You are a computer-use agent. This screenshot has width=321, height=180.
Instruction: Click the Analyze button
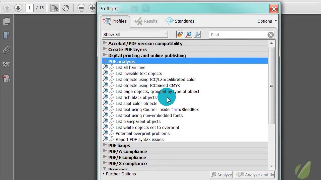[x=221, y=175]
